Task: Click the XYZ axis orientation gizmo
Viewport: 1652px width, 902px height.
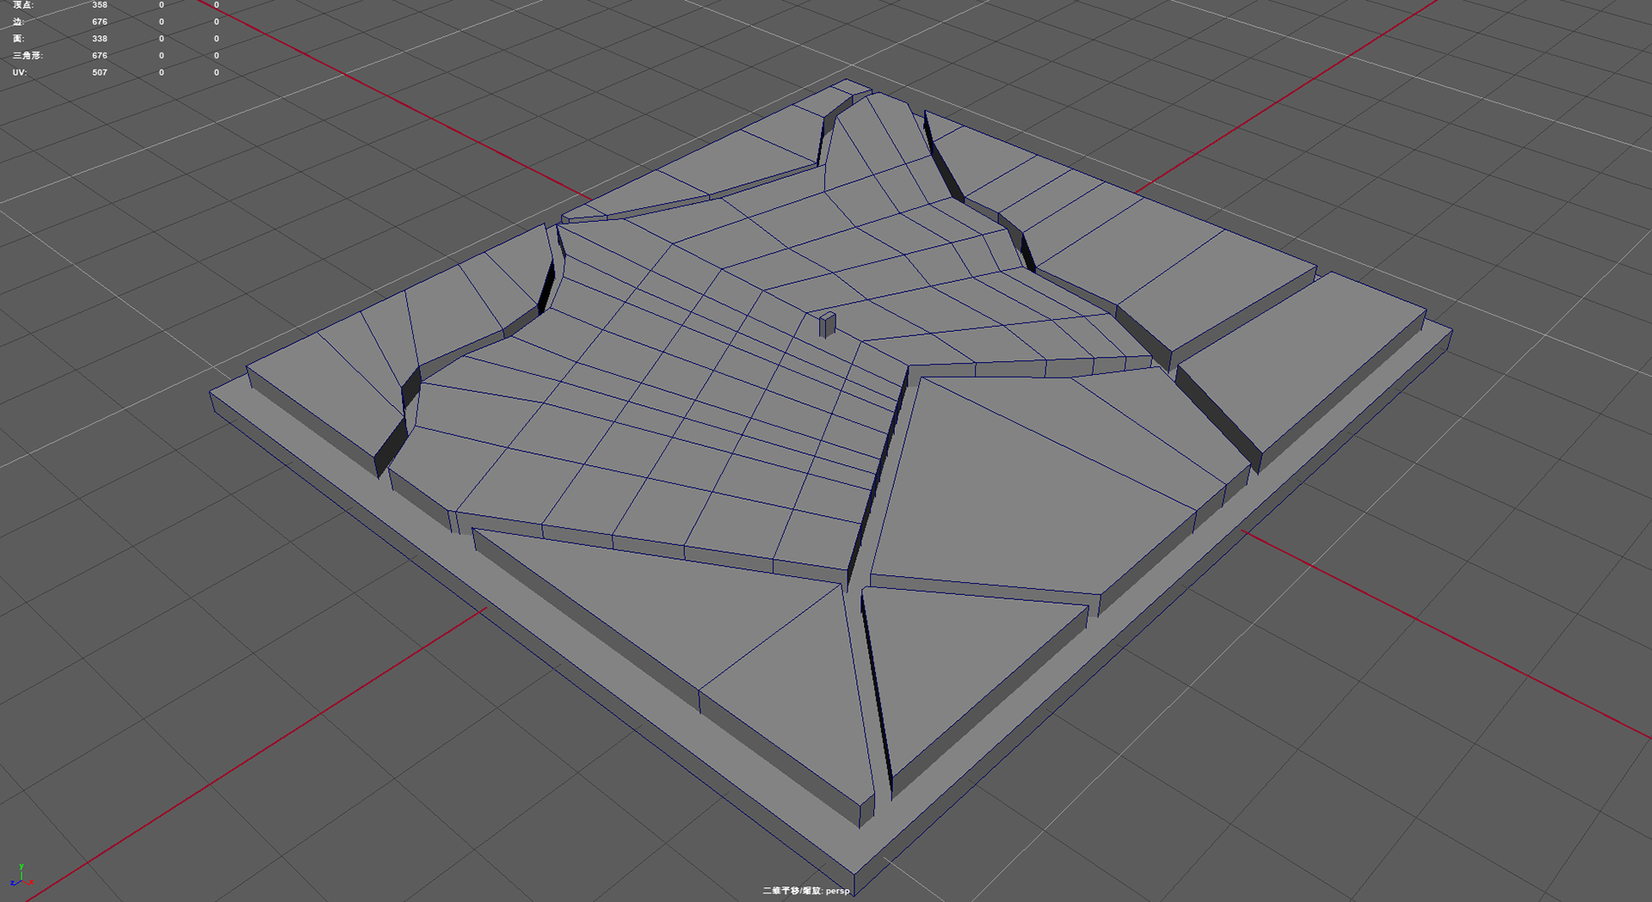Action: coord(22,876)
